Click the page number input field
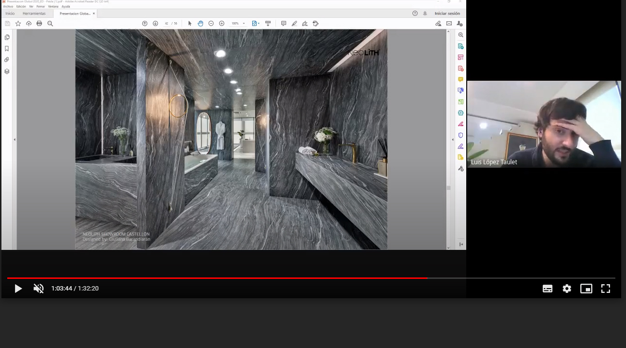626x348 pixels. coord(167,23)
